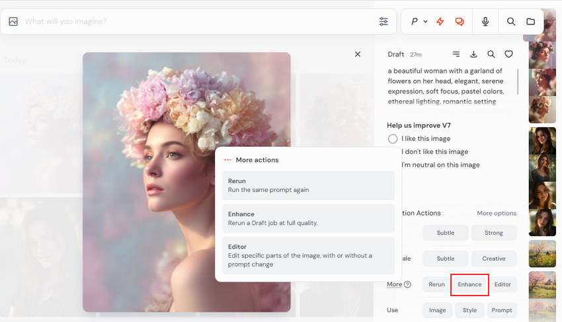Viewport: 562px width, 322px height.
Task: Download the image via download icon
Action: coord(473,54)
